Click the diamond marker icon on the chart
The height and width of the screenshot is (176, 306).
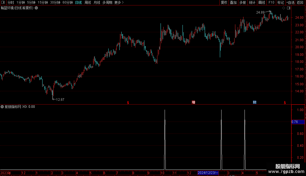click(x=284, y=8)
